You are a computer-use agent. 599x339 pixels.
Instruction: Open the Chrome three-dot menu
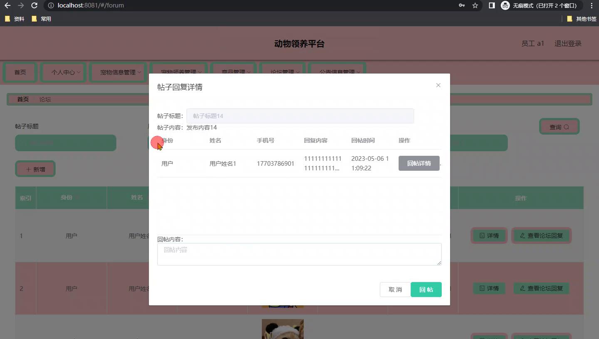[592, 5]
